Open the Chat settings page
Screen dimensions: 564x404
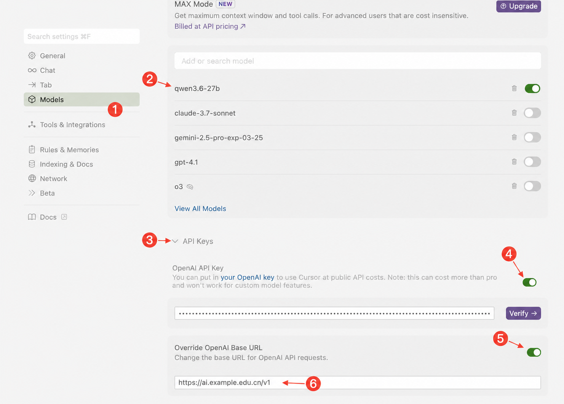(81, 70)
